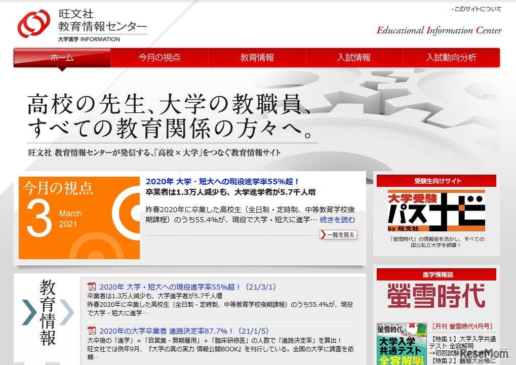Viewport: 516px width, 365px height.
Task: Click the orange 今月の視点 March 2021 banner
Action: [x=79, y=218]
